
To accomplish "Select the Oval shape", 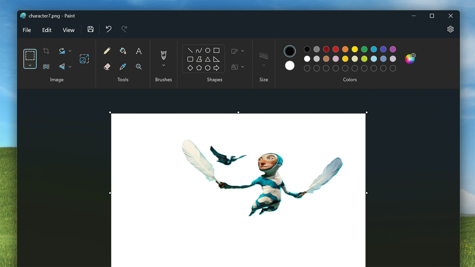I will (x=208, y=50).
